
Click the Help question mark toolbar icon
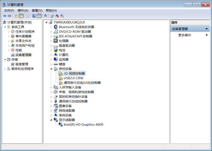click(34, 16)
